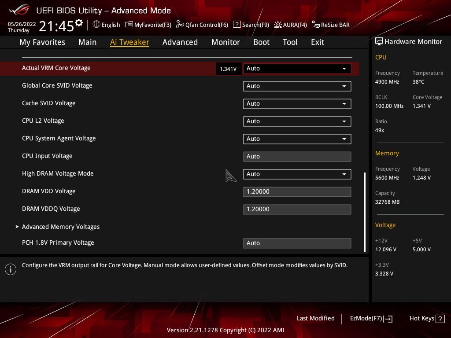Click CPU Input Voltage field
This screenshot has height=338, width=451.
point(297,156)
